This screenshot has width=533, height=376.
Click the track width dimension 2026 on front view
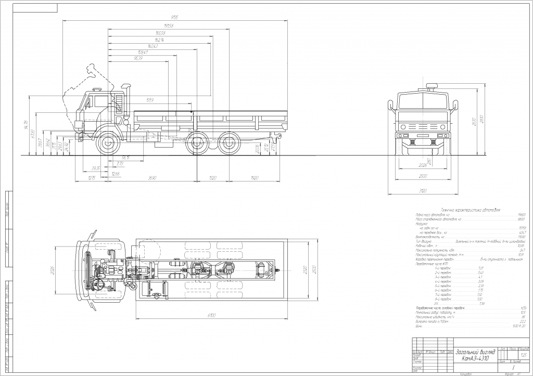[x=423, y=164]
